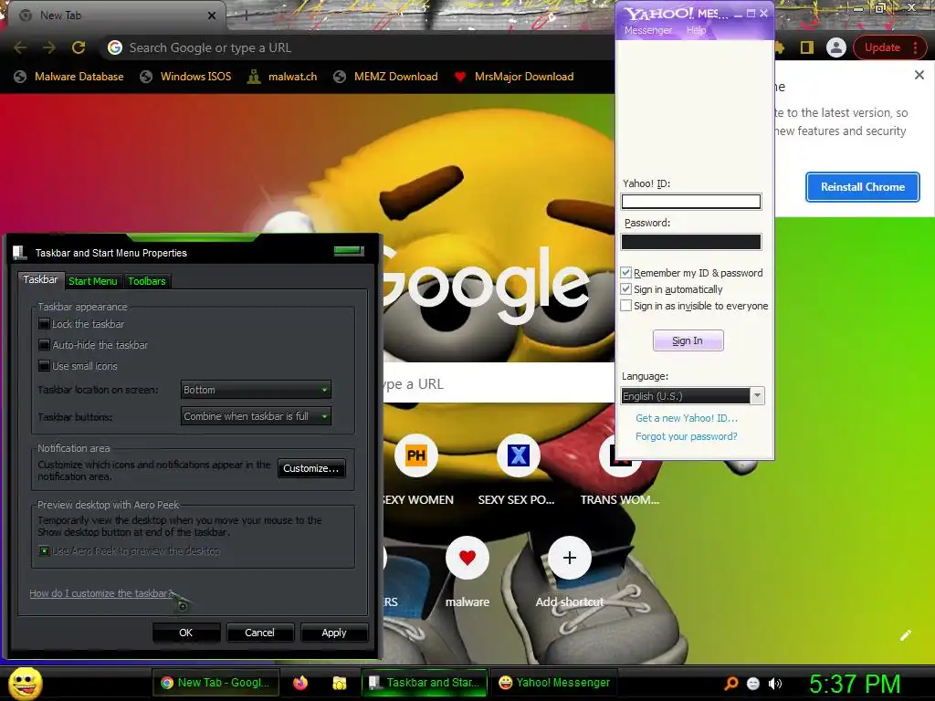Click Chrome's back arrow
This screenshot has width=935, height=701.
(20, 47)
